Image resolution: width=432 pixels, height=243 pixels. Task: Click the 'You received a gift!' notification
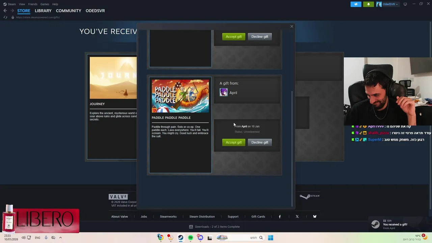400,224
